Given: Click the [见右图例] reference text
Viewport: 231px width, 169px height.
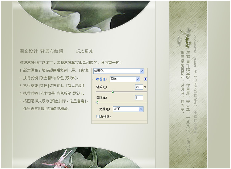Looking at the screenshot, I should click(x=84, y=51).
